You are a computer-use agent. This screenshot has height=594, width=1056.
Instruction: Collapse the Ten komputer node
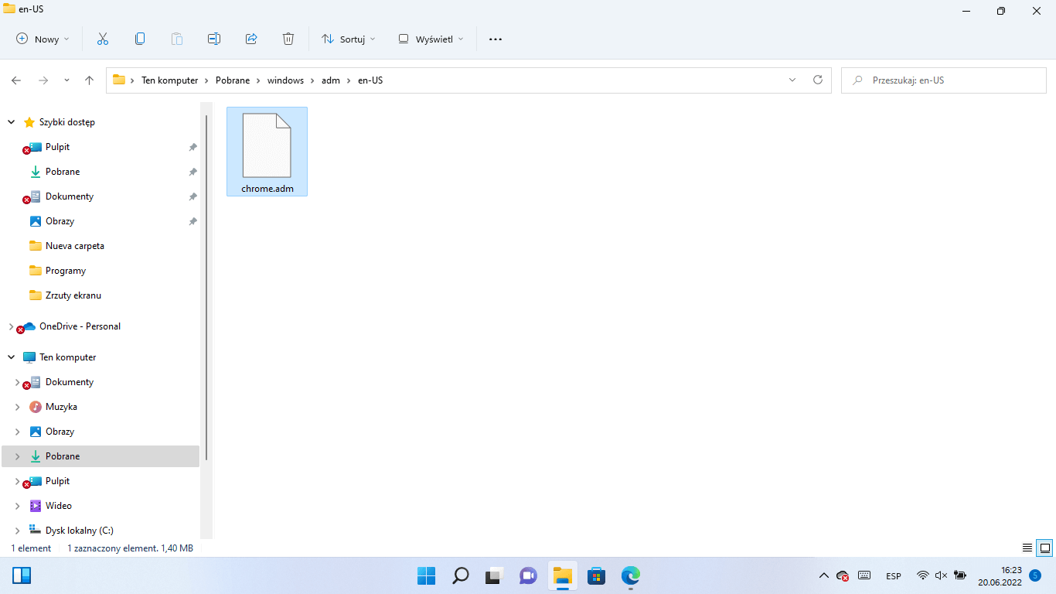(12, 357)
